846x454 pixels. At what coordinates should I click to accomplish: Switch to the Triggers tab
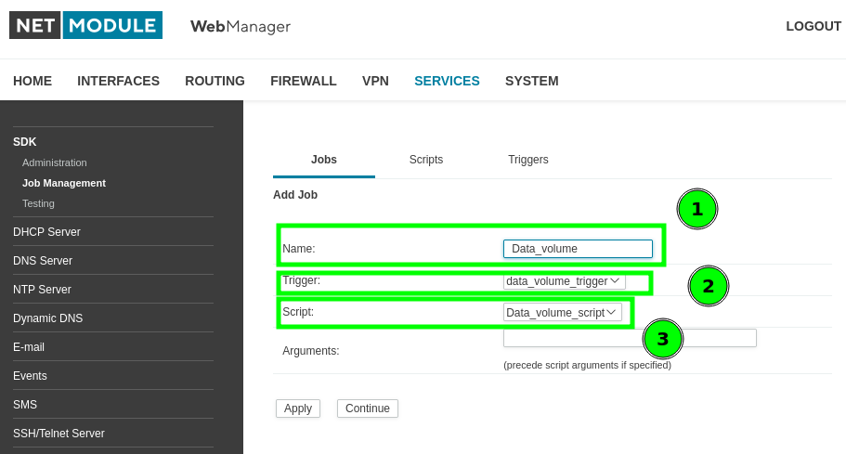[x=527, y=160]
